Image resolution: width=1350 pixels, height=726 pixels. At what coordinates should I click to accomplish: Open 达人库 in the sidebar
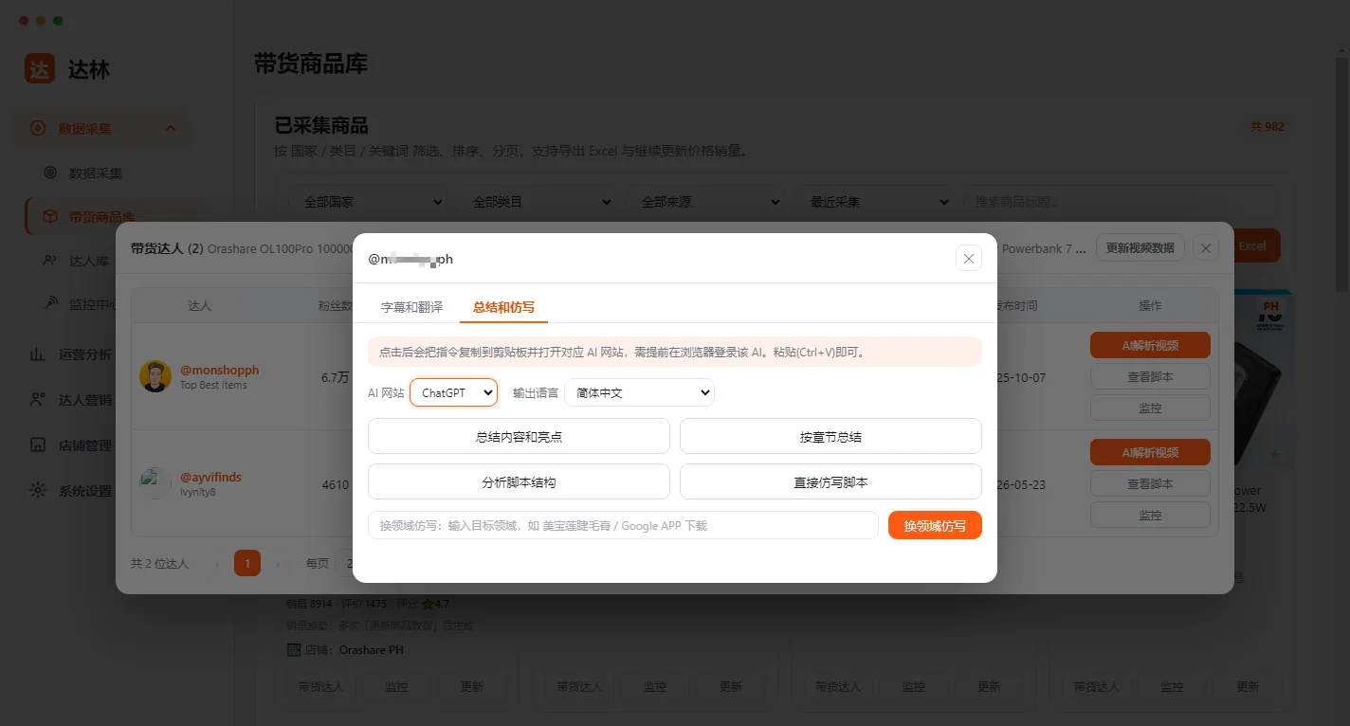click(88, 261)
